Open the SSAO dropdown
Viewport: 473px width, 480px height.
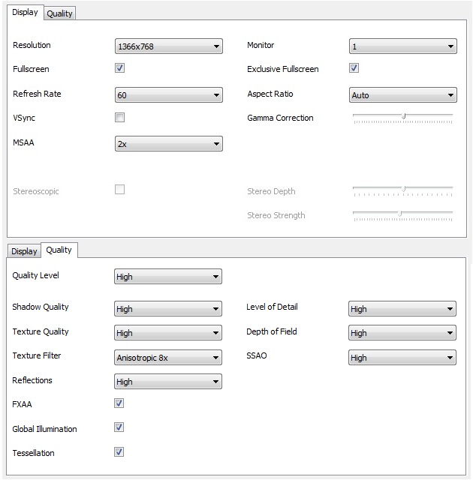click(402, 358)
